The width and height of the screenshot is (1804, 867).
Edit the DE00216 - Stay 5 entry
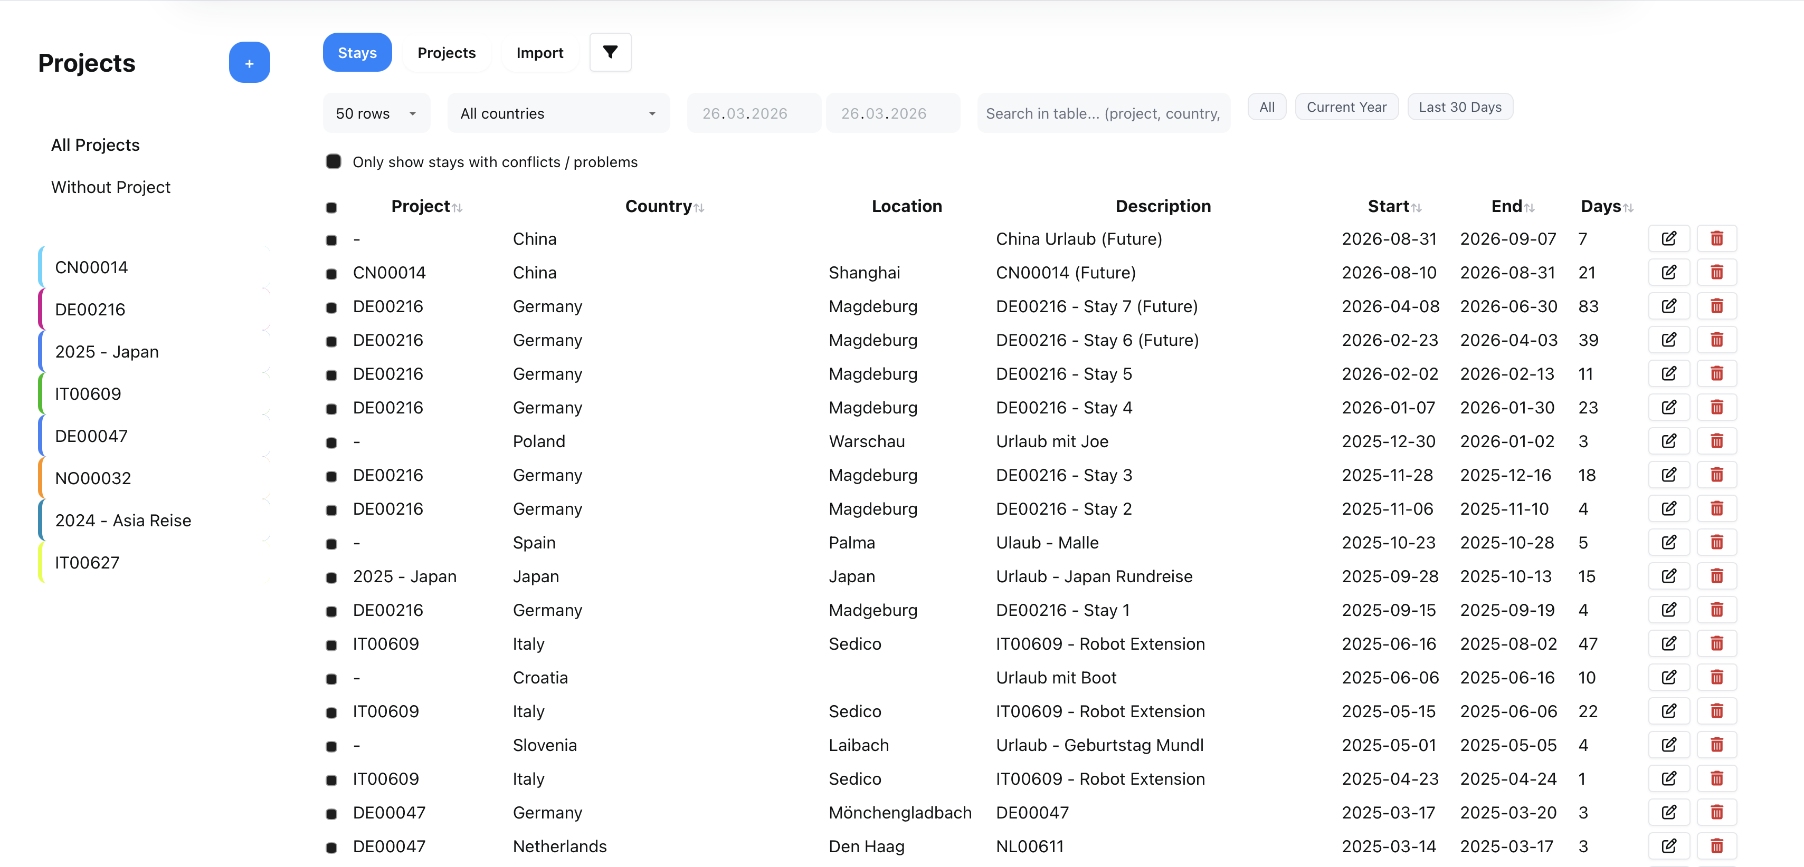pos(1669,373)
